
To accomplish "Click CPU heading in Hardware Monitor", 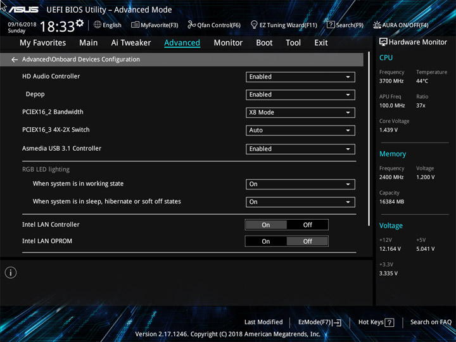I will coord(386,58).
